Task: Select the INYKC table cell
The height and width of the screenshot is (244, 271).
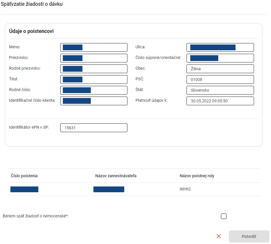Action: coord(185,189)
